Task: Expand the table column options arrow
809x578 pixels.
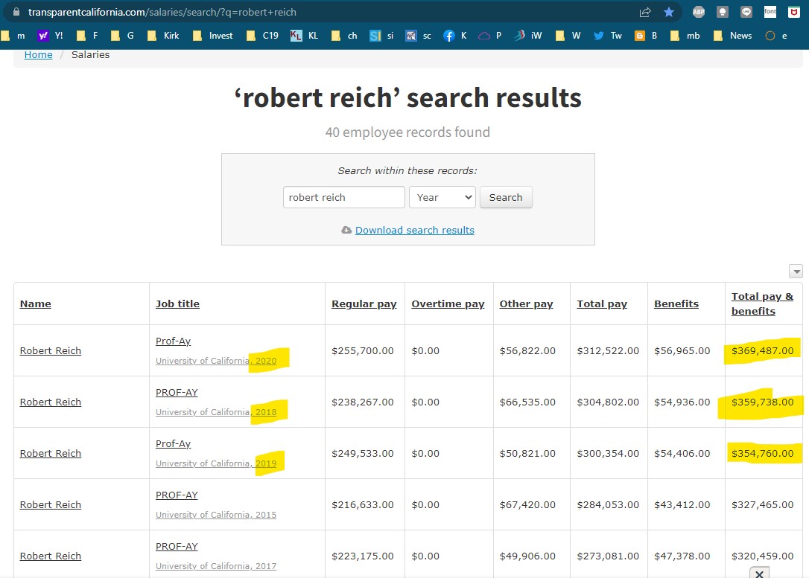Action: [796, 272]
